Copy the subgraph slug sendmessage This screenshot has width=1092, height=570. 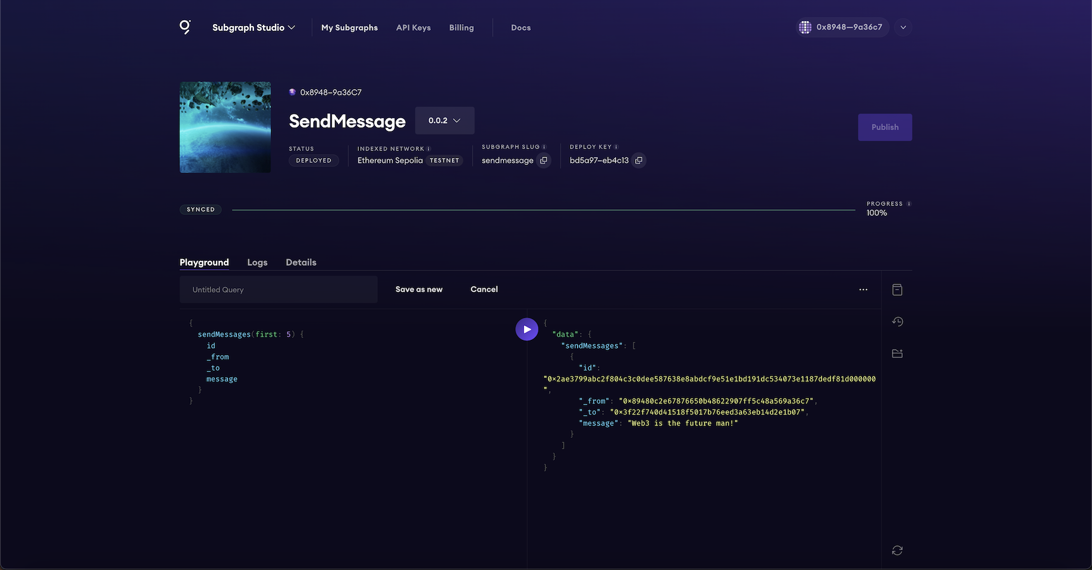[543, 161]
